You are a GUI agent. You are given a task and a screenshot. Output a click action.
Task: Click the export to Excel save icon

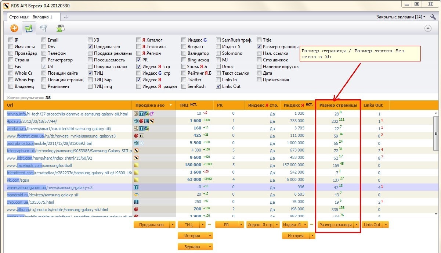pos(60,28)
